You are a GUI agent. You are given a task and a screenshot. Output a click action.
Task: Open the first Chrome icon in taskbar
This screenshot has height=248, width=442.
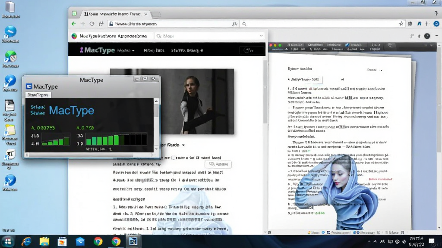click(98, 241)
